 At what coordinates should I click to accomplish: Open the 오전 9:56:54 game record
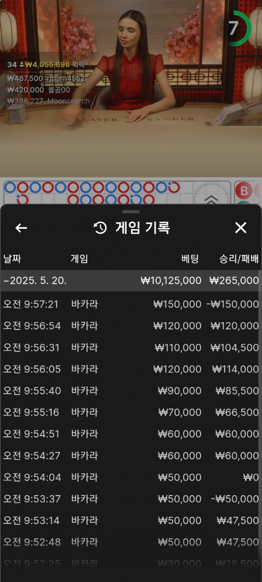tap(131, 326)
